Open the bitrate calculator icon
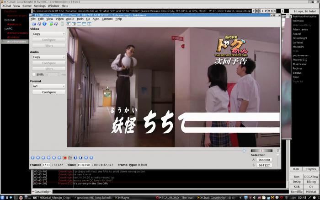320x200 pixels. 62,24
